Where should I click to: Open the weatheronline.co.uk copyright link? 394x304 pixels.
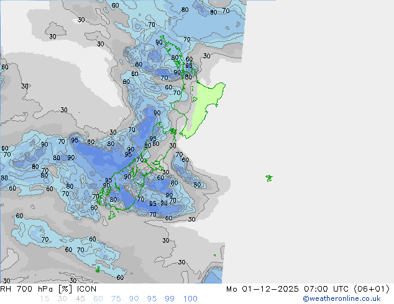tap(341, 299)
